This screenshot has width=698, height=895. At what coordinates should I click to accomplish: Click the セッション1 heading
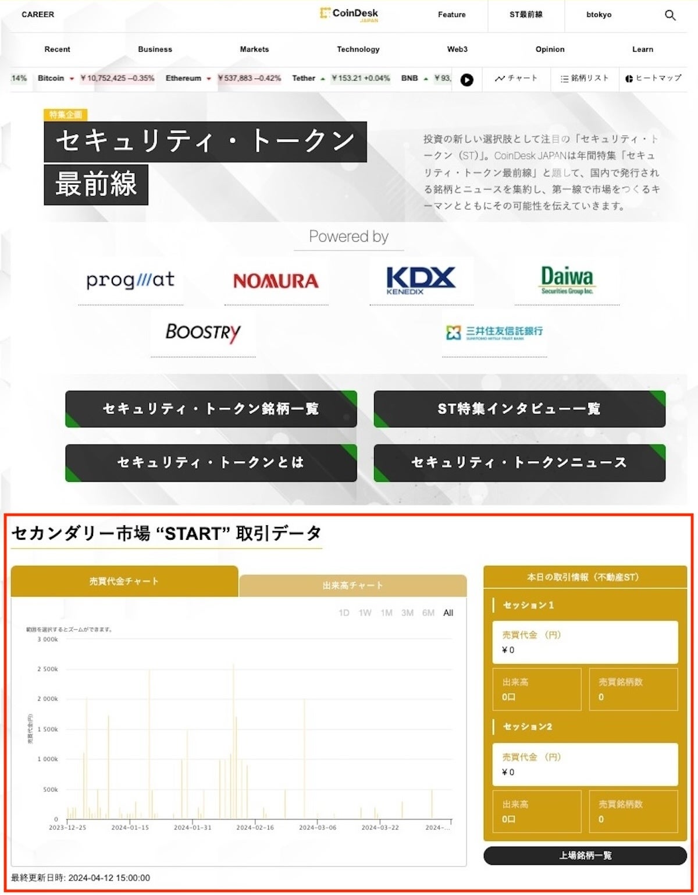[x=528, y=605]
